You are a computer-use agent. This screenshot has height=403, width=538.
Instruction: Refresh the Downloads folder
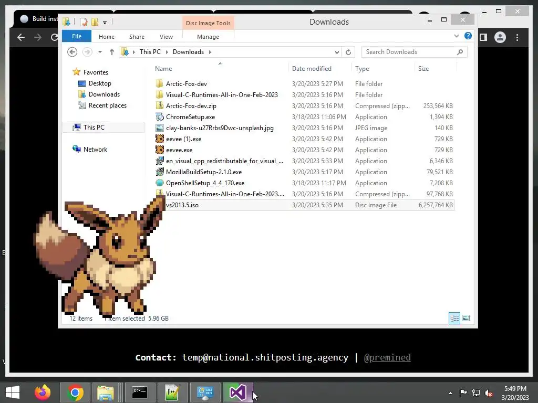(348, 52)
